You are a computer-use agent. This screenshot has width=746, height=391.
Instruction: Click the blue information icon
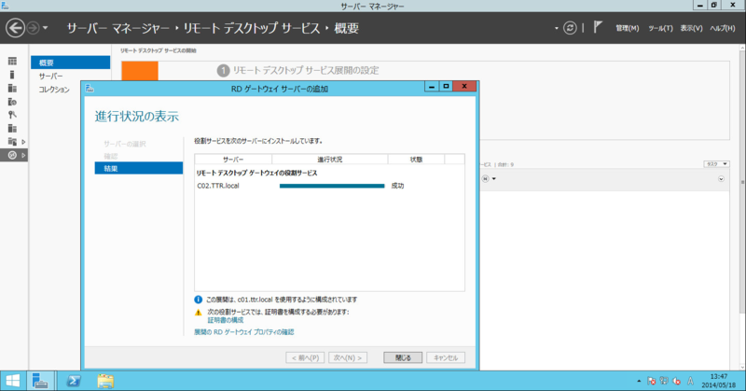pyautogui.click(x=199, y=300)
